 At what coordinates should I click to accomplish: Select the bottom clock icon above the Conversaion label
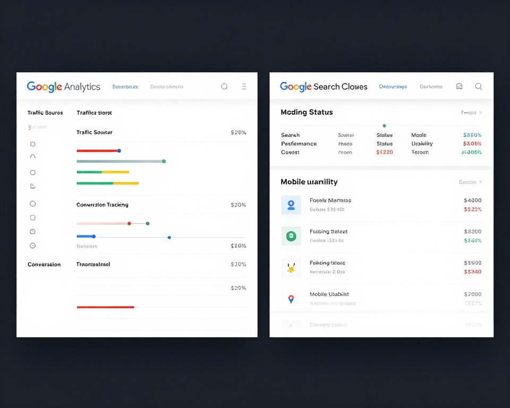[x=32, y=245]
